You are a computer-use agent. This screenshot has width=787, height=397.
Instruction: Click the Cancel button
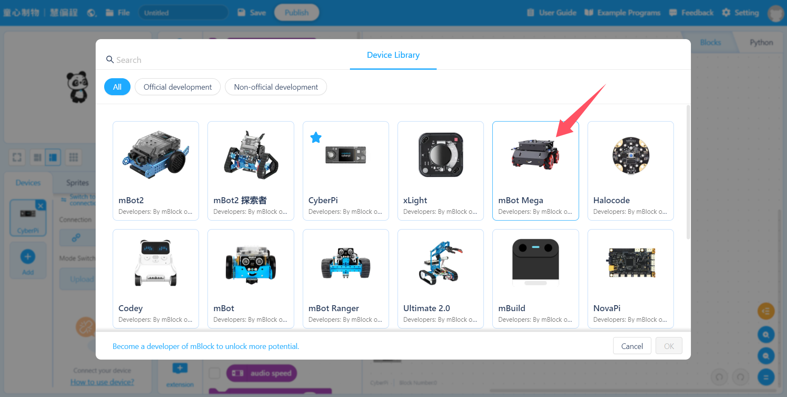point(632,346)
